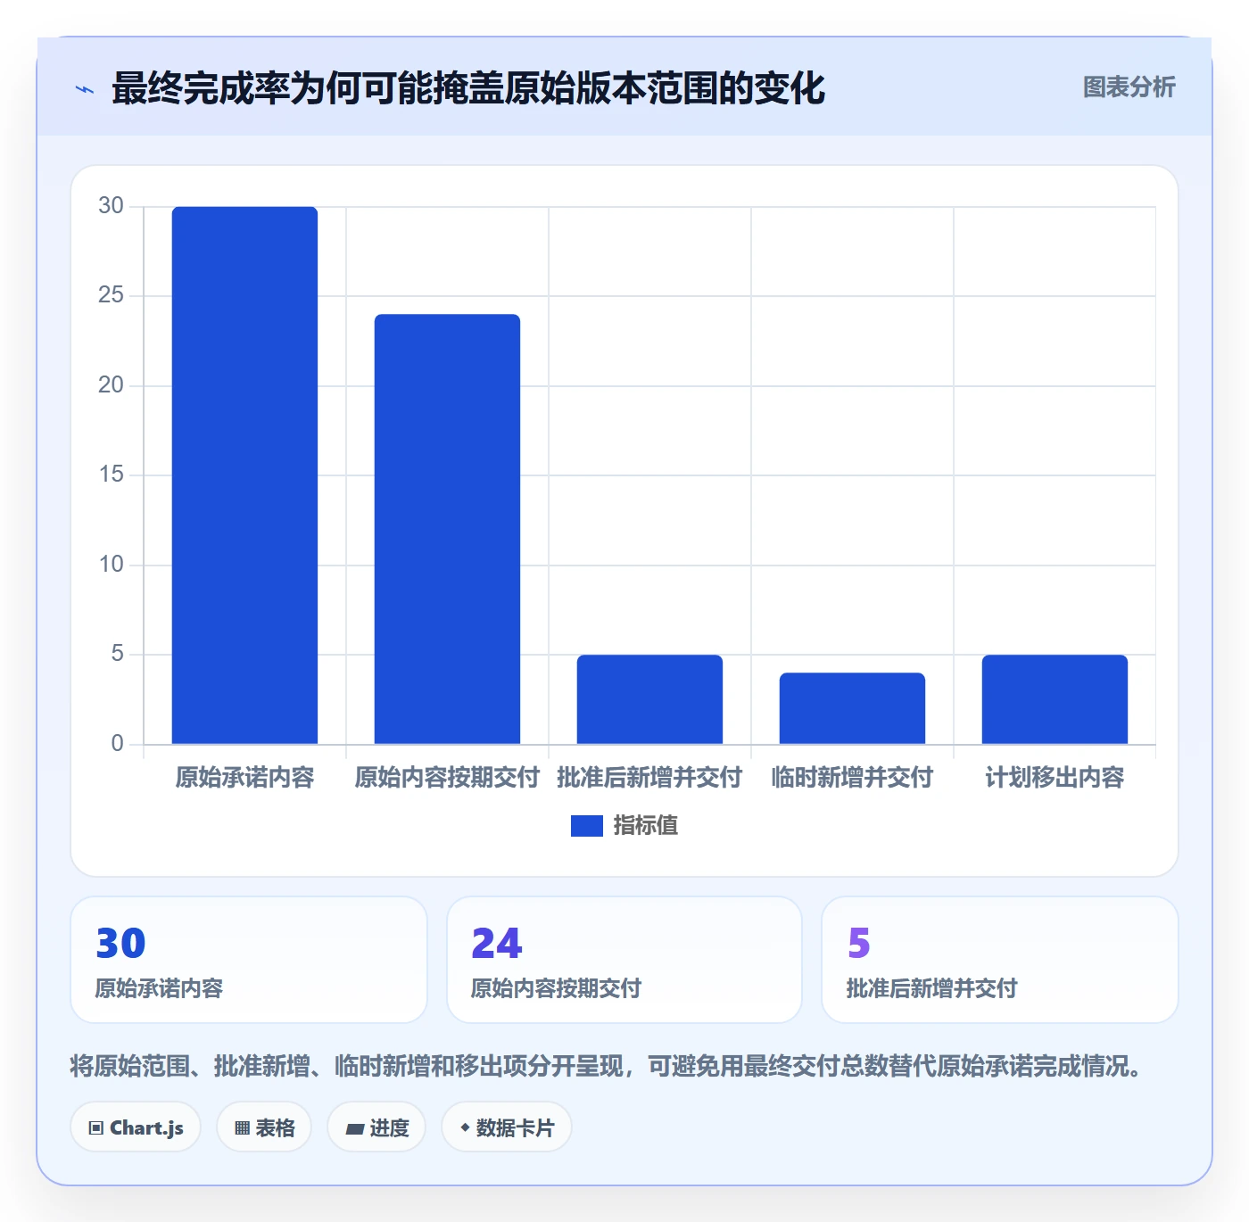The image size is (1249, 1222).
Task: Select the 数据卡片 tag chip
Action: [x=507, y=1127]
